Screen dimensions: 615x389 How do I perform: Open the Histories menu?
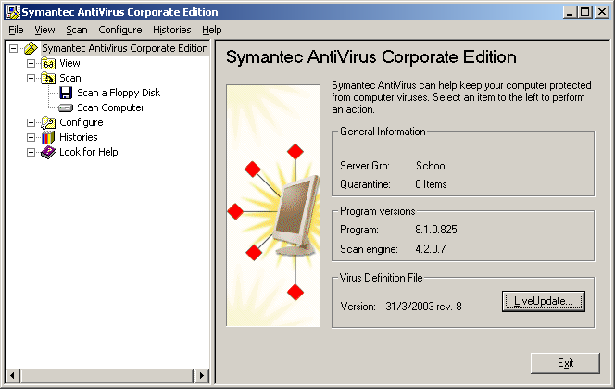[171, 30]
